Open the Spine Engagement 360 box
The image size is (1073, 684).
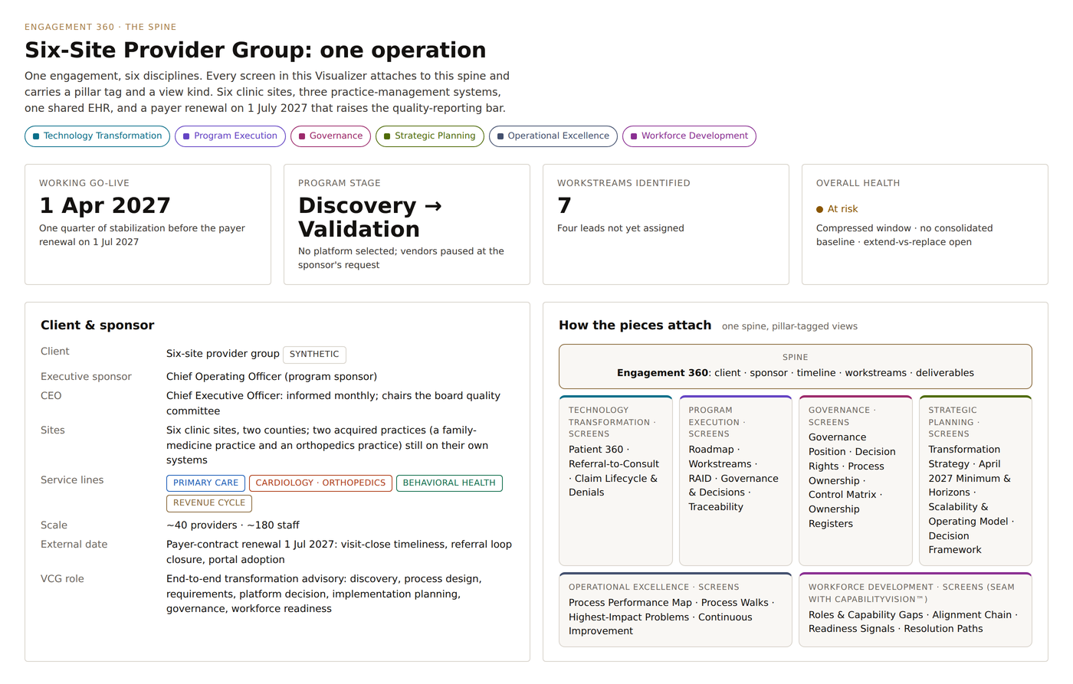tap(796, 366)
